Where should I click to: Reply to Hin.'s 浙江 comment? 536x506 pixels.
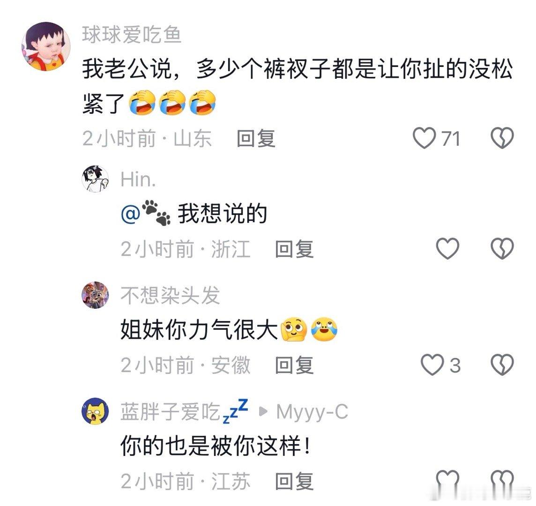pyautogui.click(x=294, y=249)
